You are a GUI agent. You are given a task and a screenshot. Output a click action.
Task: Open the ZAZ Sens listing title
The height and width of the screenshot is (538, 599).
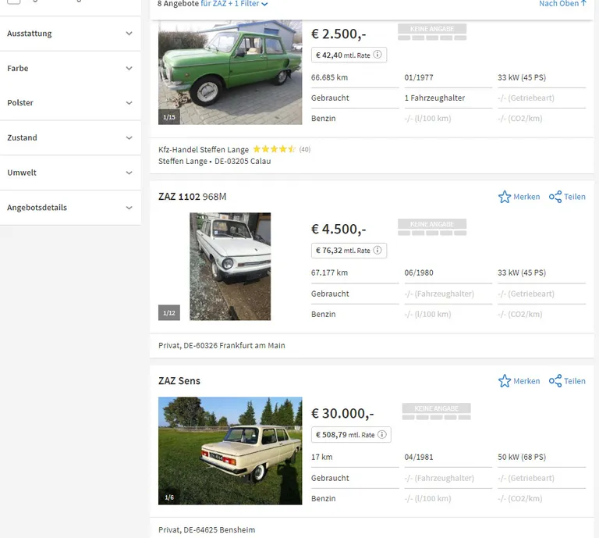point(179,381)
